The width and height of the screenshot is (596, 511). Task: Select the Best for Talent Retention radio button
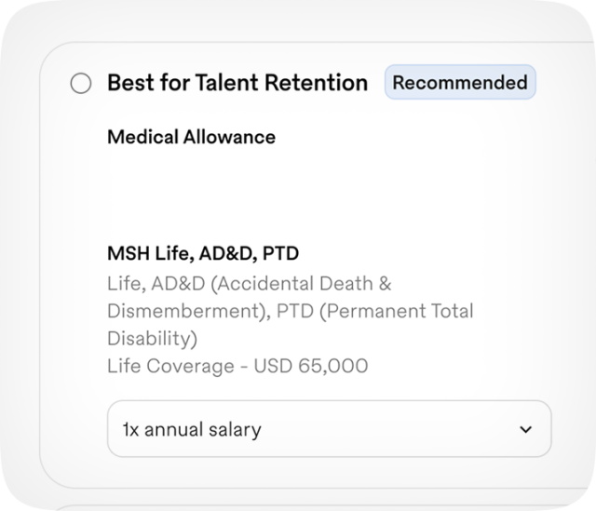click(81, 84)
